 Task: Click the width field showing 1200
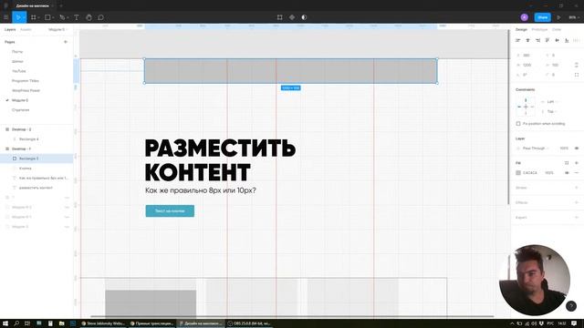coord(527,65)
